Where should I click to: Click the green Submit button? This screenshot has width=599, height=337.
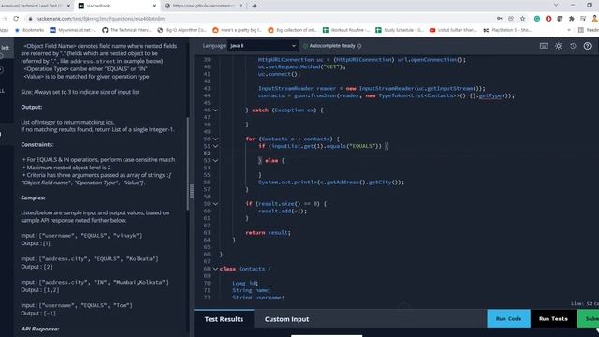click(588, 318)
